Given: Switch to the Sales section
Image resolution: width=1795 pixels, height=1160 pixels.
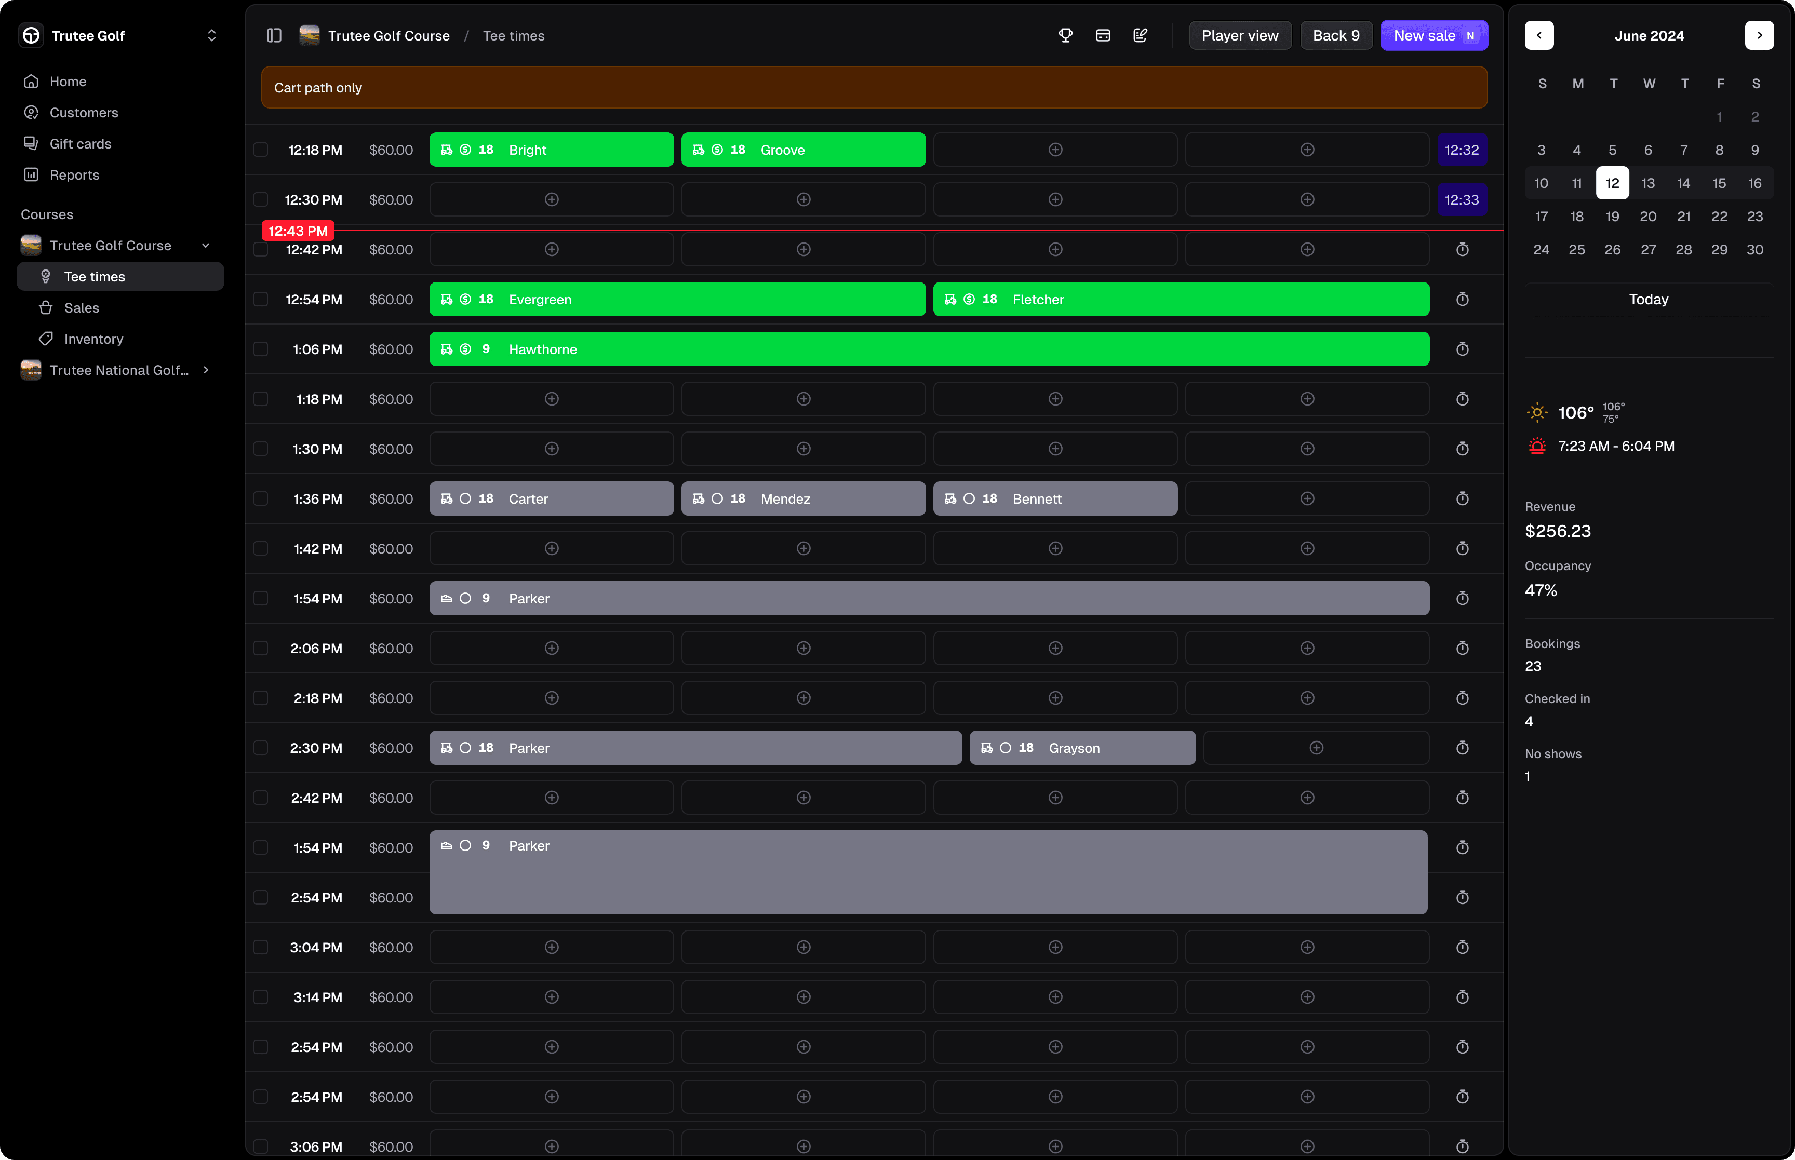Looking at the screenshot, I should [82, 307].
